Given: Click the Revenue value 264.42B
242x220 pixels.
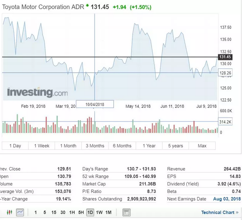Looking at the screenshot, I should pyautogui.click(x=232, y=169).
